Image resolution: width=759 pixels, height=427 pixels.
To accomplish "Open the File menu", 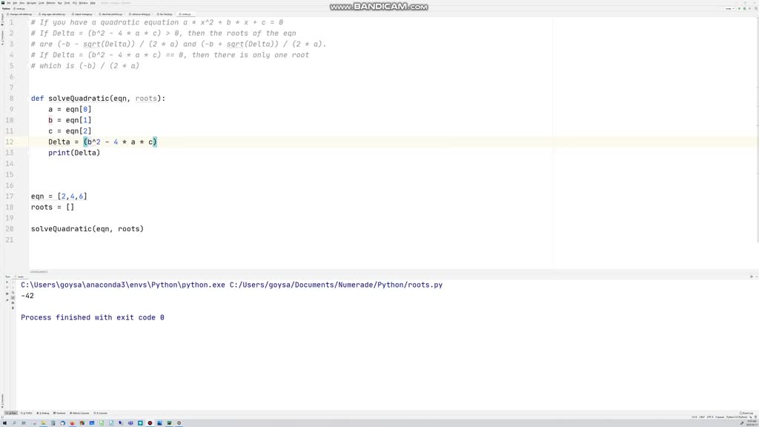I will pos(7,3).
